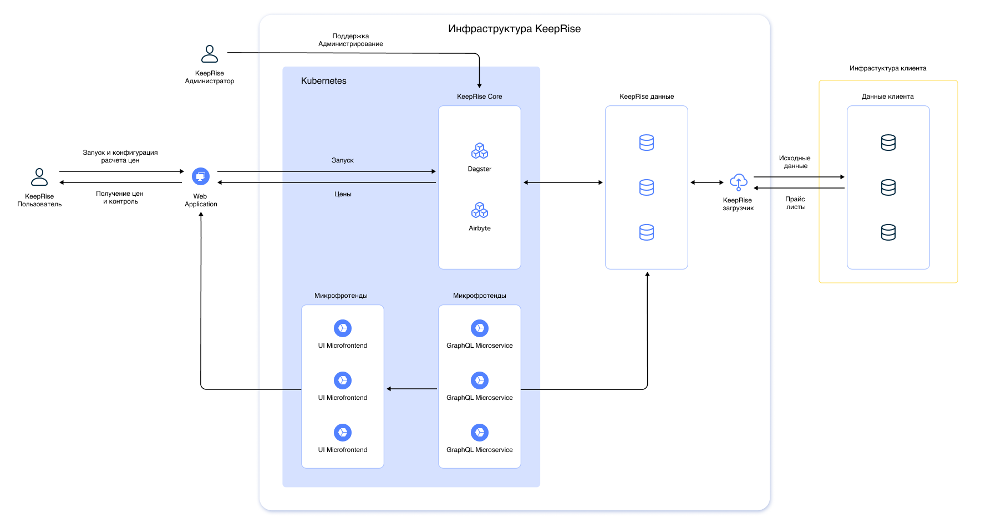This screenshot has width=996, height=528.
Task: Click the "KeepRise данные" label
Action: 647,97
